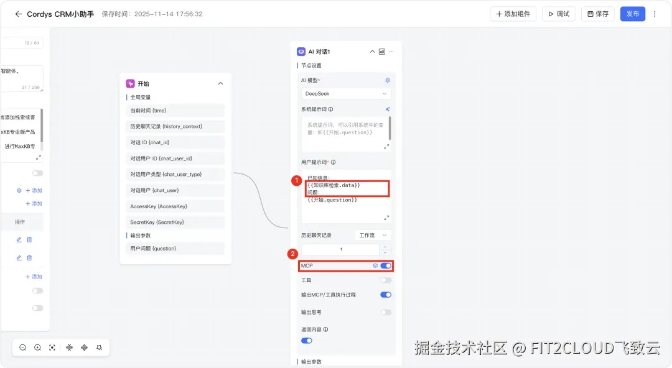Open the chart icon in AI 对话1 header
Image resolution: width=672 pixels, height=368 pixels.
381,52
